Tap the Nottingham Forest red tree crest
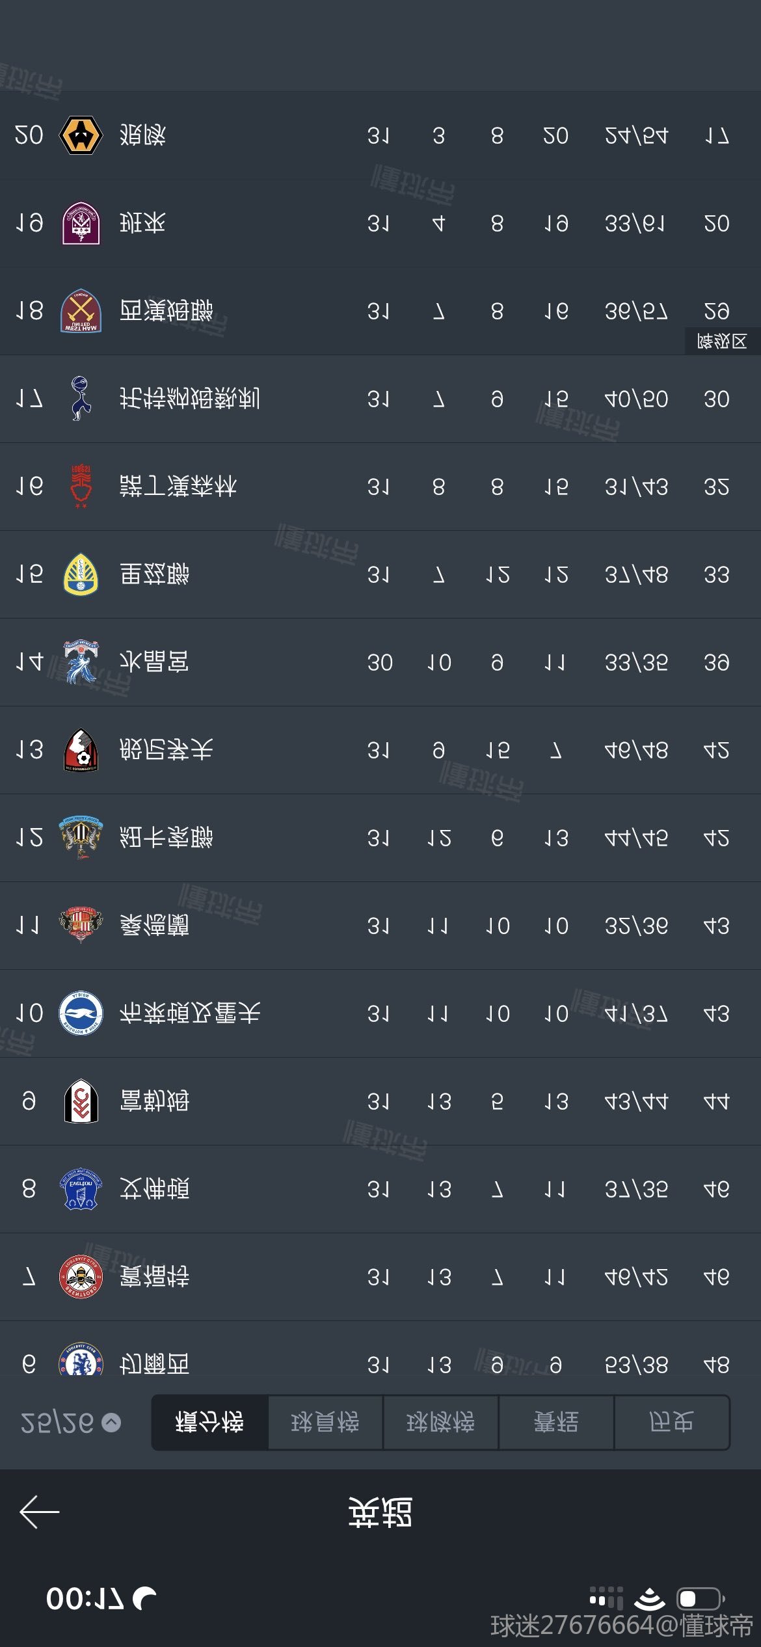Viewport: 761px width, 1647px height. tap(81, 487)
